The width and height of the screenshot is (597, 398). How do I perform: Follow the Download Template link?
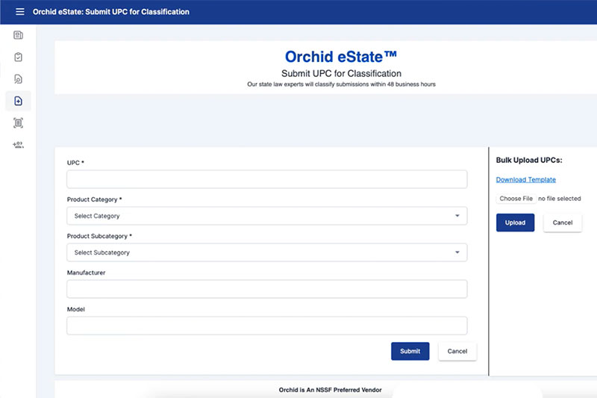click(526, 179)
